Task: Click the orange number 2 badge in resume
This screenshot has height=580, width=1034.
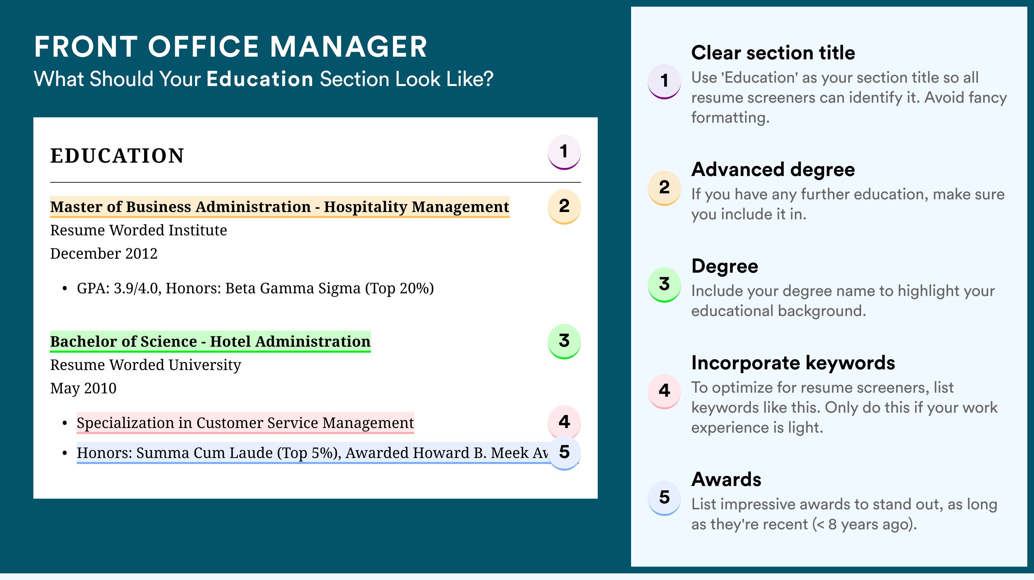Action: pos(564,206)
